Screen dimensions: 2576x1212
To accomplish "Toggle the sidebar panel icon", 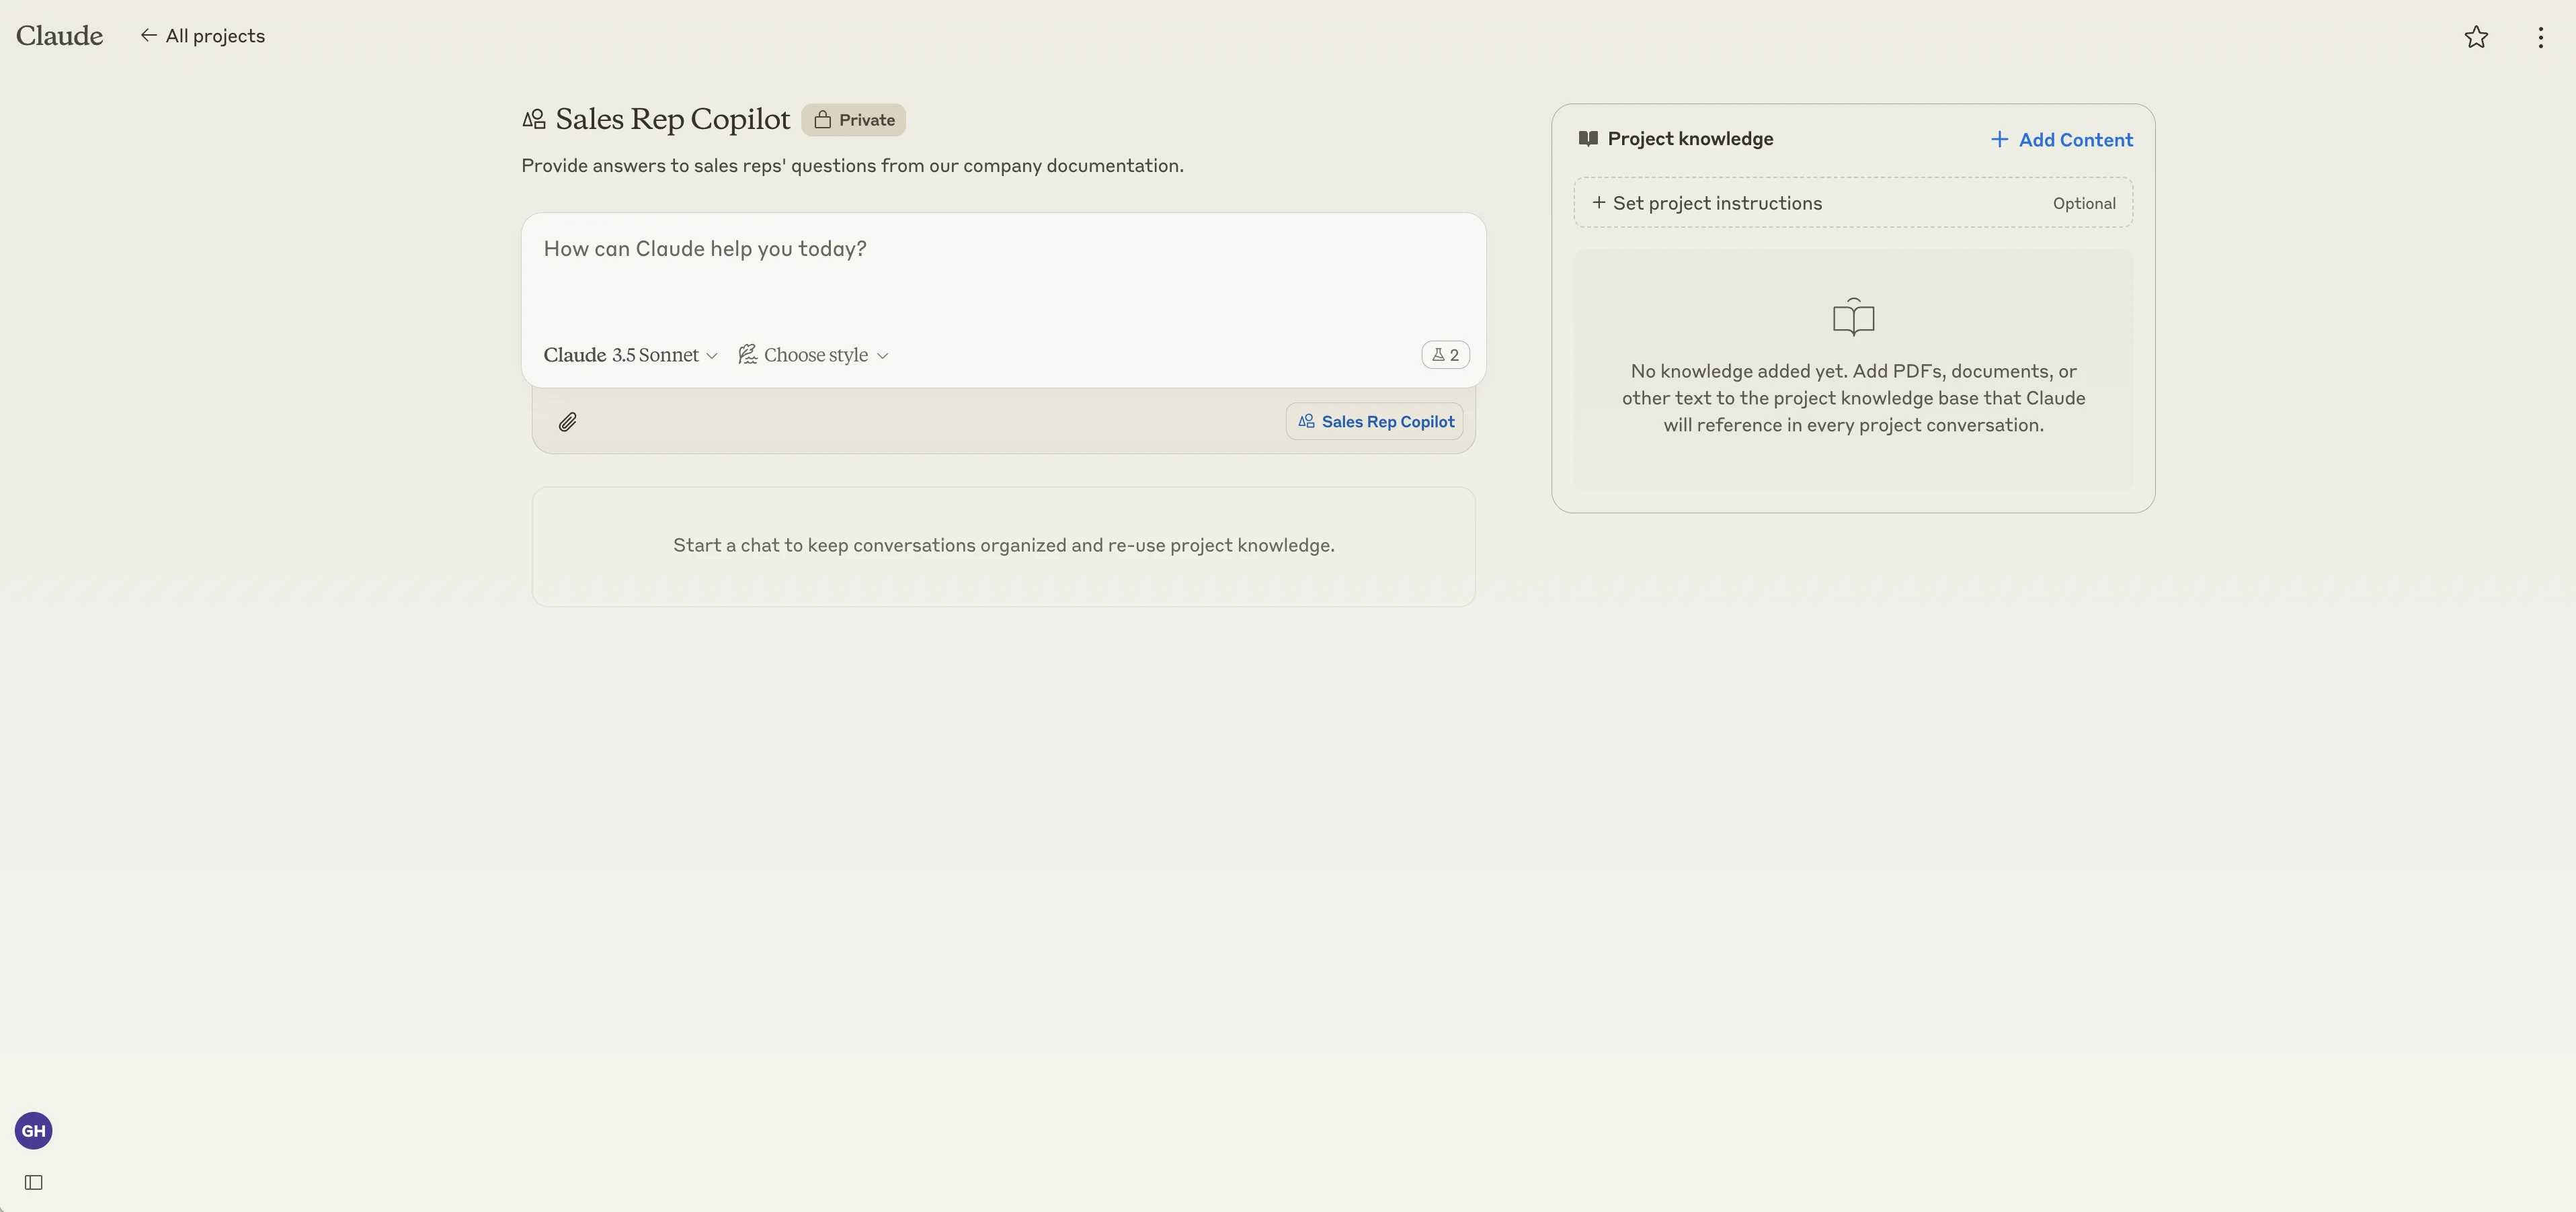I will coord(33,1182).
